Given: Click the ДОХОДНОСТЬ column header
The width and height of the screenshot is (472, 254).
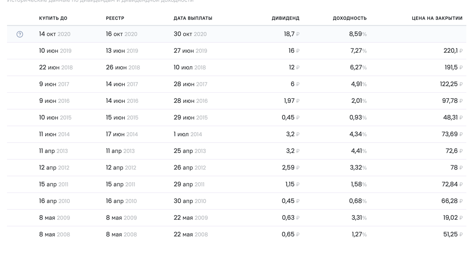Looking at the screenshot, I should (x=349, y=18).
